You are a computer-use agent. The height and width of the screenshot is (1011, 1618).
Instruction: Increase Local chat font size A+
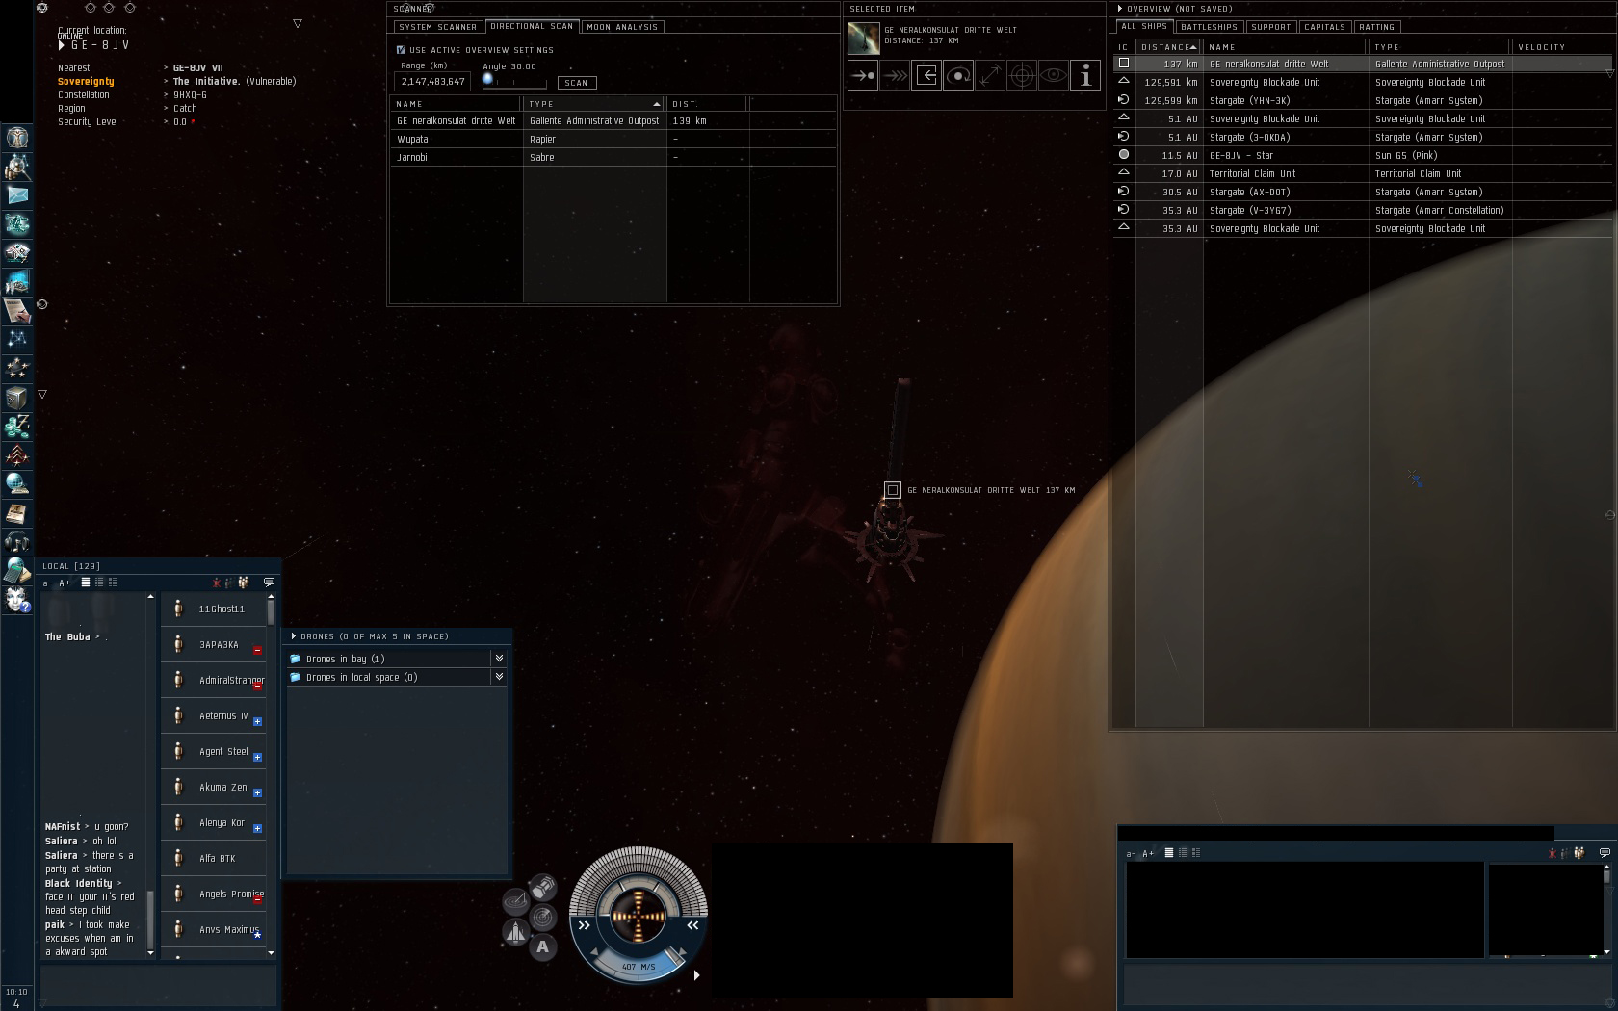click(x=65, y=583)
